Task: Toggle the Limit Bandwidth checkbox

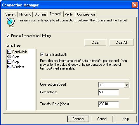Action: click(42, 54)
